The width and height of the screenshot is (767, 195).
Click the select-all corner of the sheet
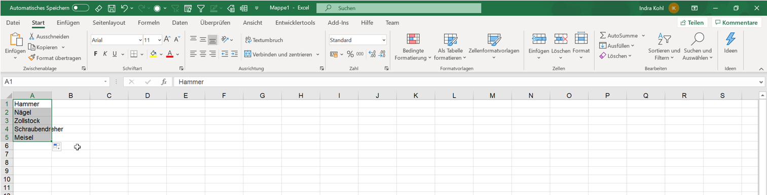(7, 95)
